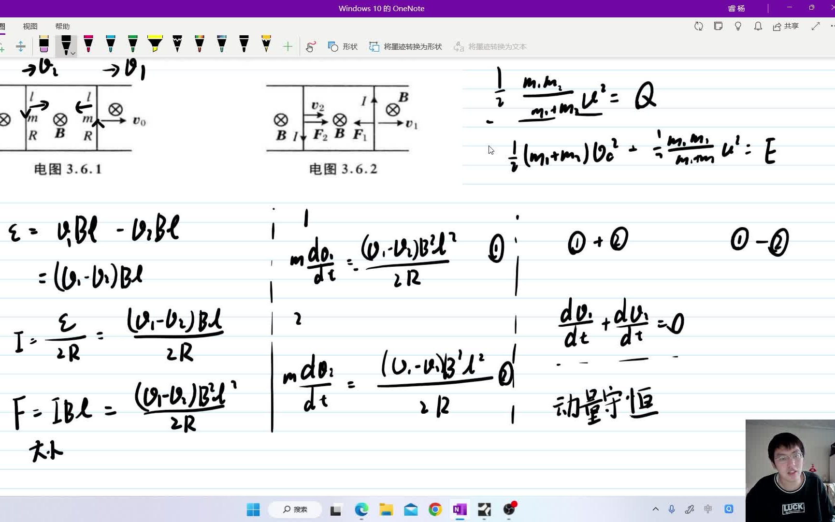Click the grayed 将墨迹转换为文本 button
835x522 pixels.
coord(490,46)
